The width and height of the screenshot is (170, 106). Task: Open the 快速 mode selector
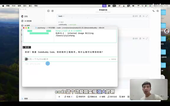[68, 97]
